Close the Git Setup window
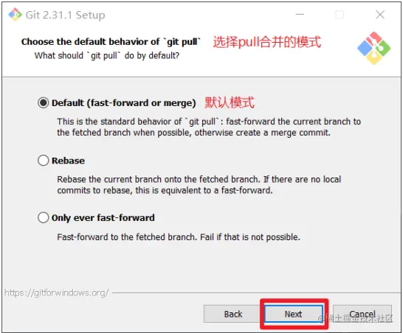Viewport: 403px width, 333px height. 380,15
